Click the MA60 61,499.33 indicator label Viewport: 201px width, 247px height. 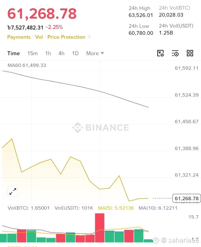coord(27,65)
